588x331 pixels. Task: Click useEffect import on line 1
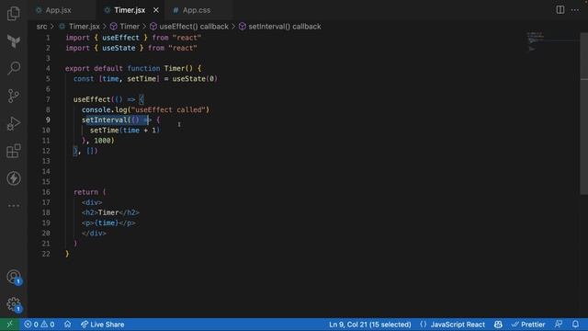120,38
